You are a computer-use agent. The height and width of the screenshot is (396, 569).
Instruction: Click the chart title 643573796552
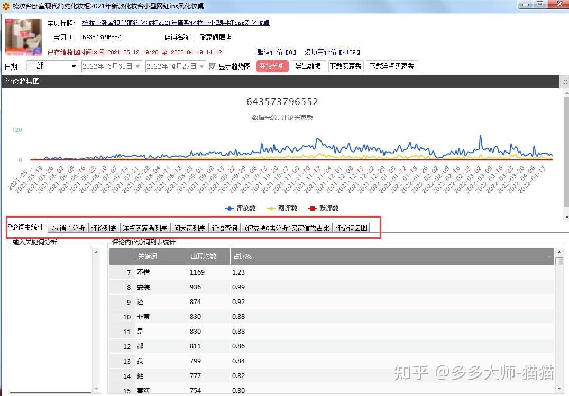(282, 102)
